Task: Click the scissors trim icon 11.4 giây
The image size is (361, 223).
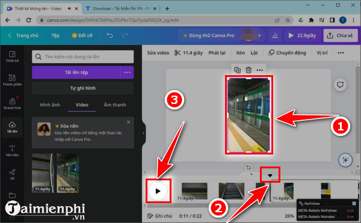Action: pyautogui.click(x=188, y=53)
